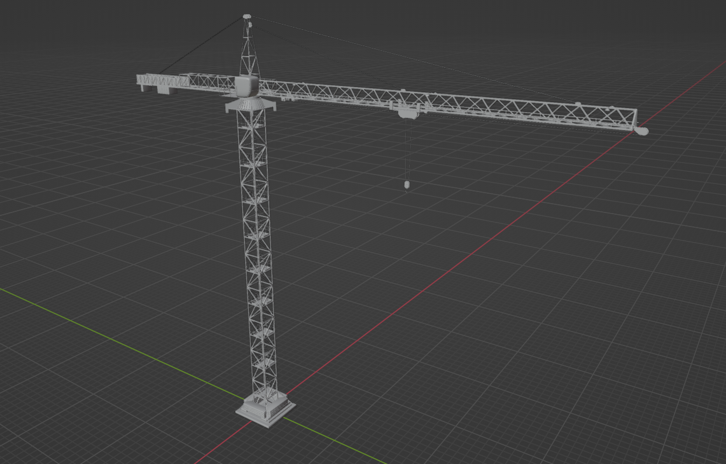
Task: Click the crane's concrete base platform
Action: coord(266,409)
